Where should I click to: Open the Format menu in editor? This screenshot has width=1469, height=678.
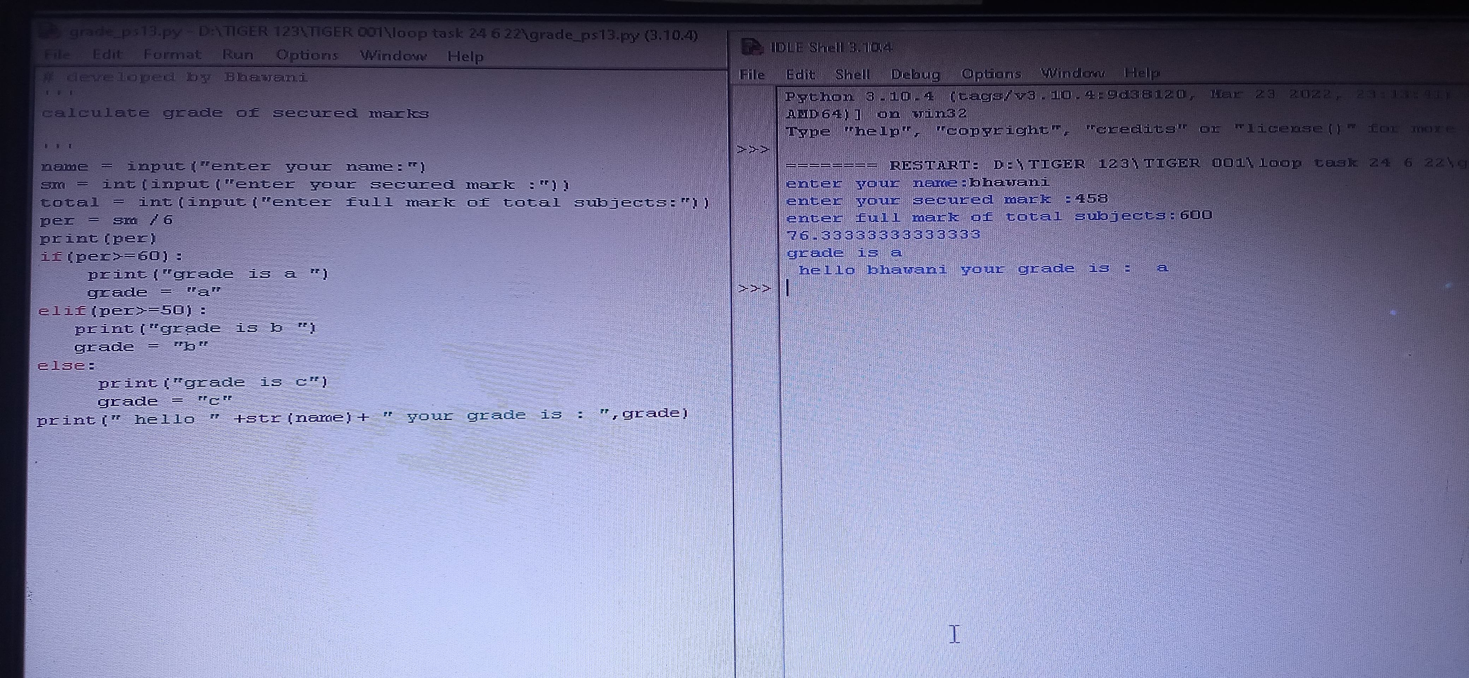[x=172, y=55]
